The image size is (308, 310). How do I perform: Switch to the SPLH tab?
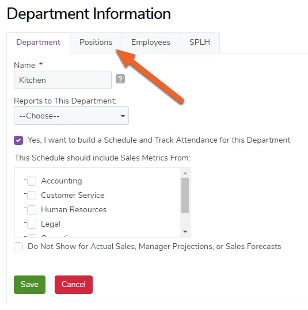coord(200,43)
